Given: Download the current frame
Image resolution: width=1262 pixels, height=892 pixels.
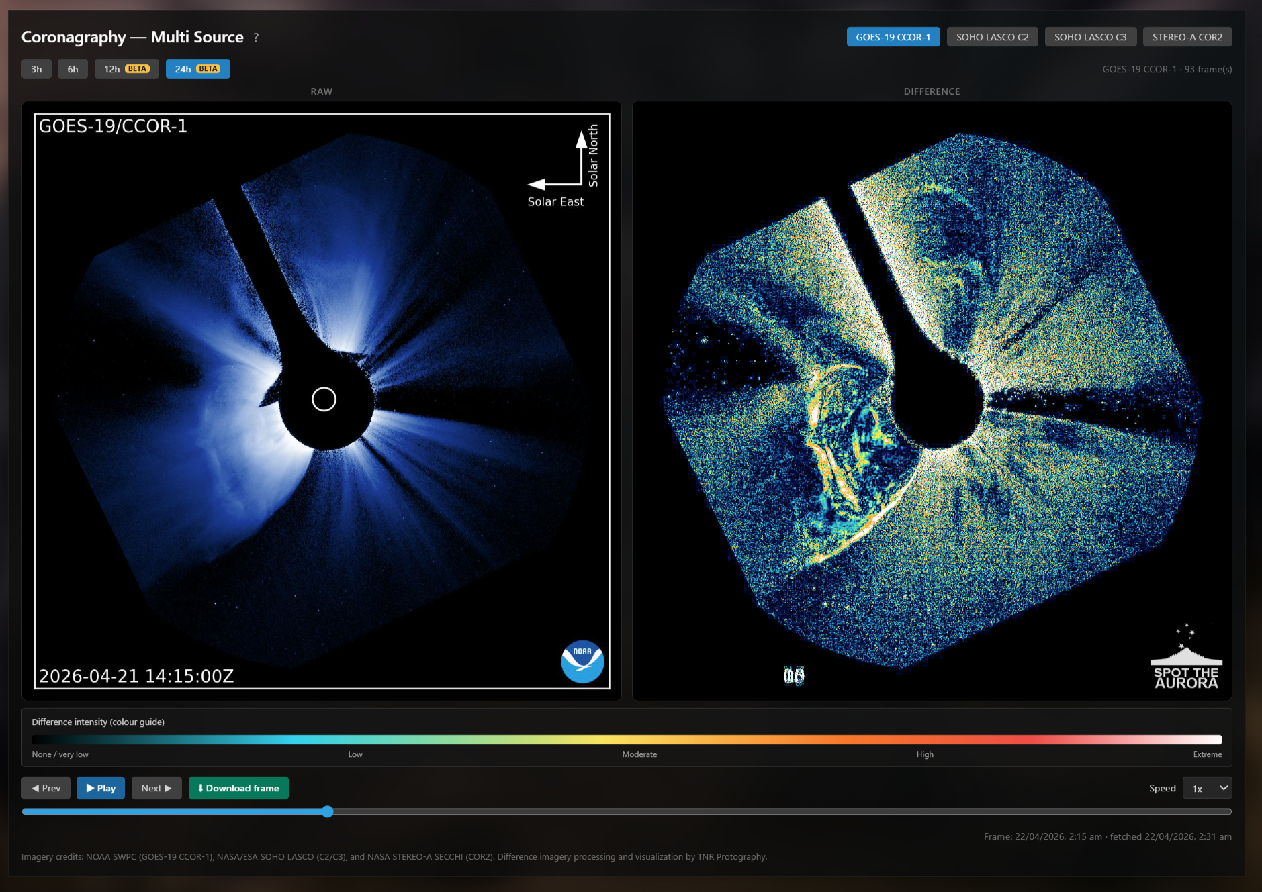Looking at the screenshot, I should [x=238, y=788].
